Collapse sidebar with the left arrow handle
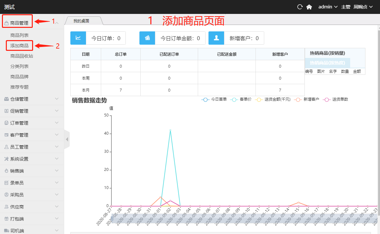Image resolution: width=380 pixels, height=234 pixels. pos(67,139)
